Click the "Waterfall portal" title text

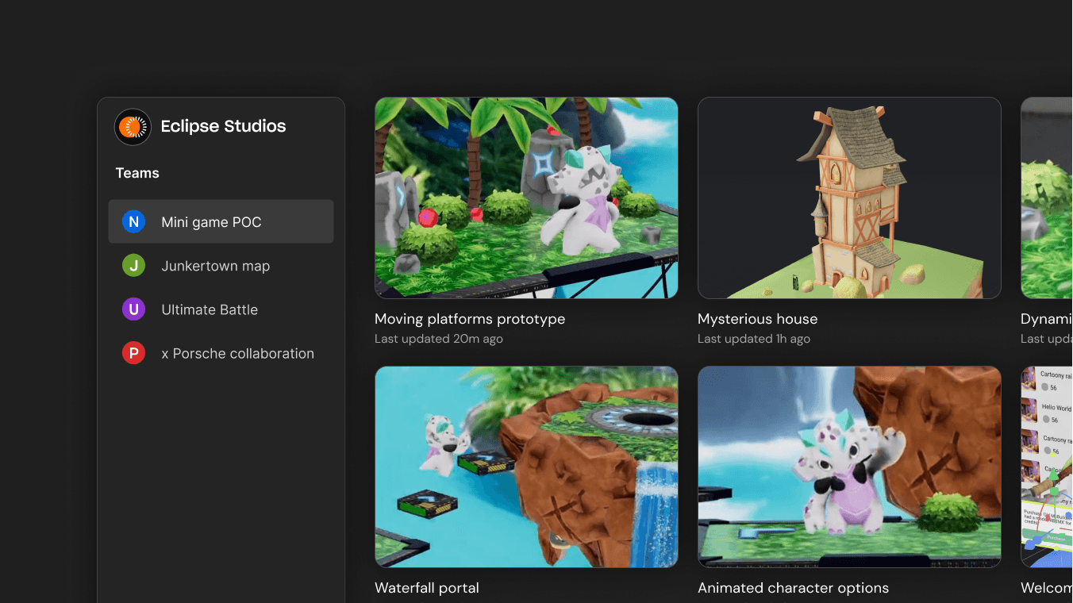(x=426, y=588)
